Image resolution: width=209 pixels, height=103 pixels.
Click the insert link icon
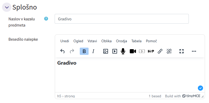coord(160,51)
